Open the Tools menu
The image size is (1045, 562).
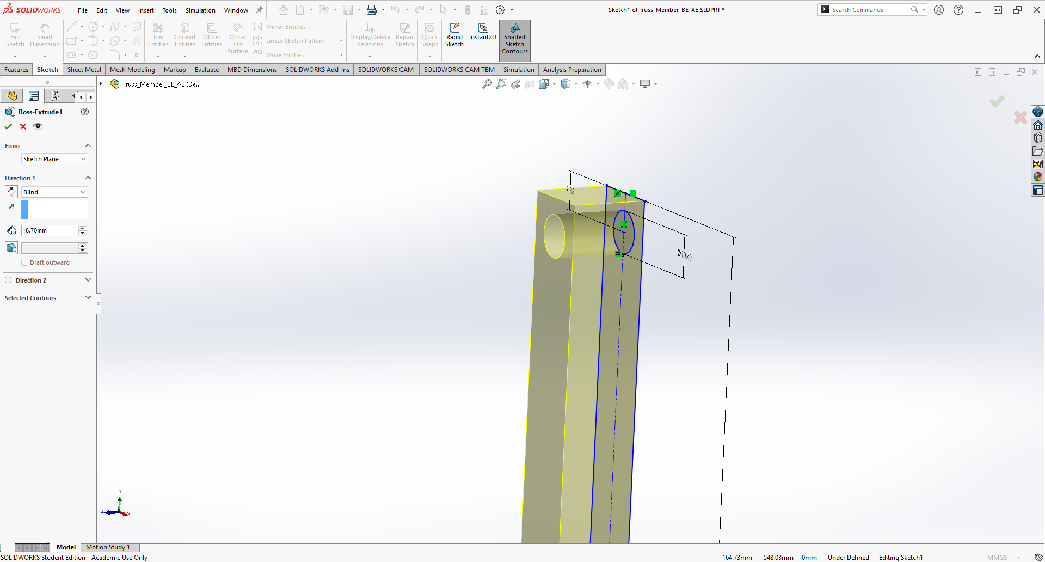170,10
